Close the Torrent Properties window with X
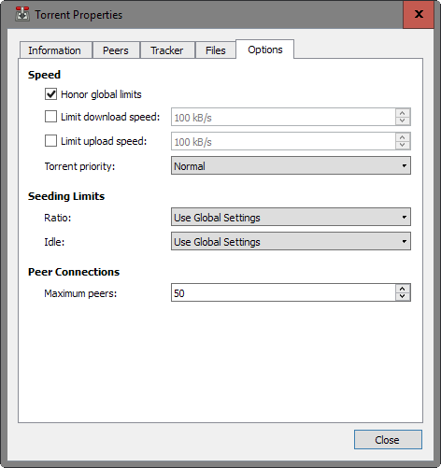The height and width of the screenshot is (468, 441). point(419,14)
